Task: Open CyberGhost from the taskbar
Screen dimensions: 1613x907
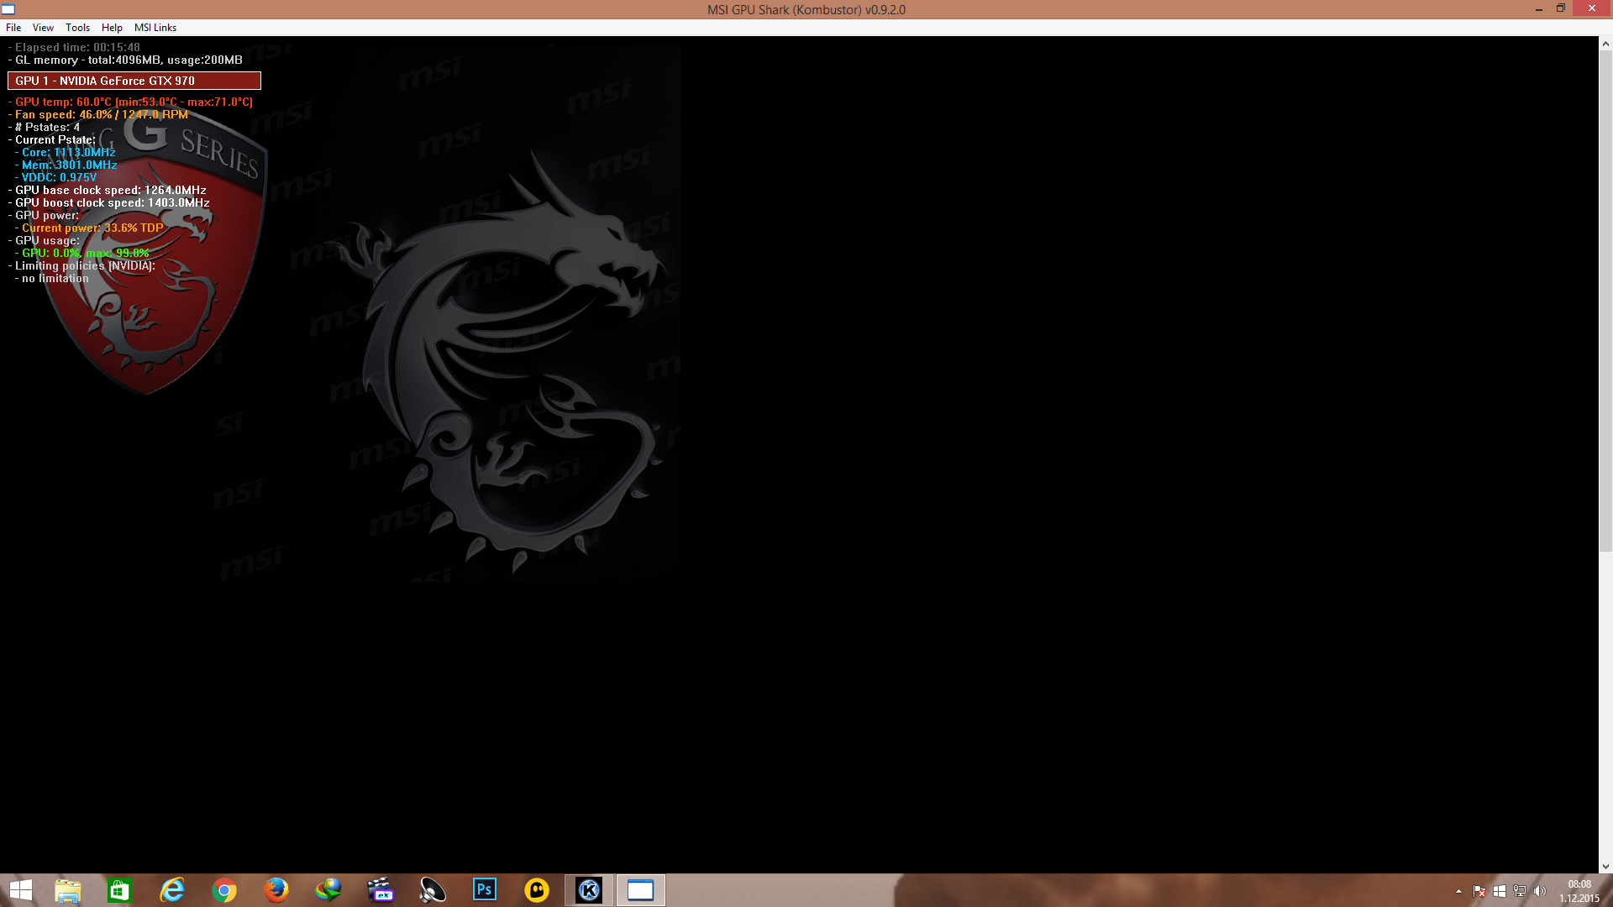Action: point(537,890)
